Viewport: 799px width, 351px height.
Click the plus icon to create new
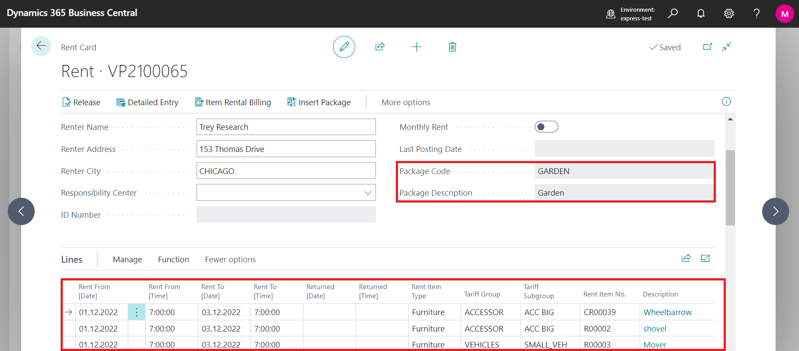pyautogui.click(x=416, y=47)
